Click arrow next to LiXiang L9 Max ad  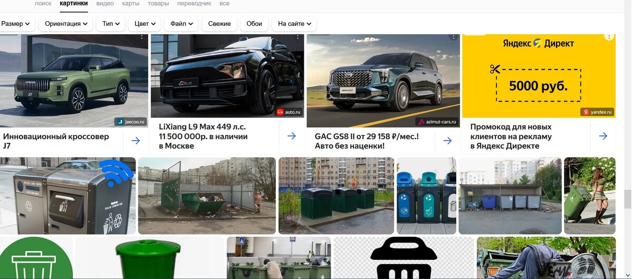[x=292, y=136]
